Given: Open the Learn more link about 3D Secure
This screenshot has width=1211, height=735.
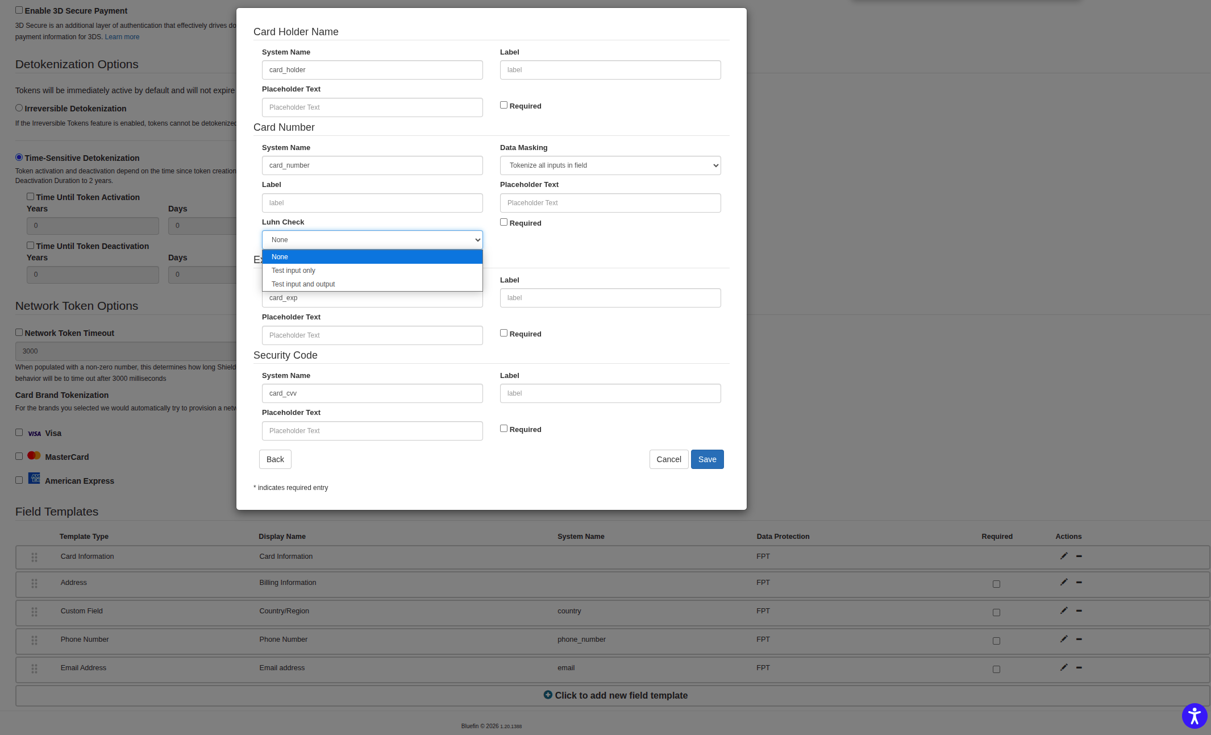Looking at the screenshot, I should click(x=122, y=36).
